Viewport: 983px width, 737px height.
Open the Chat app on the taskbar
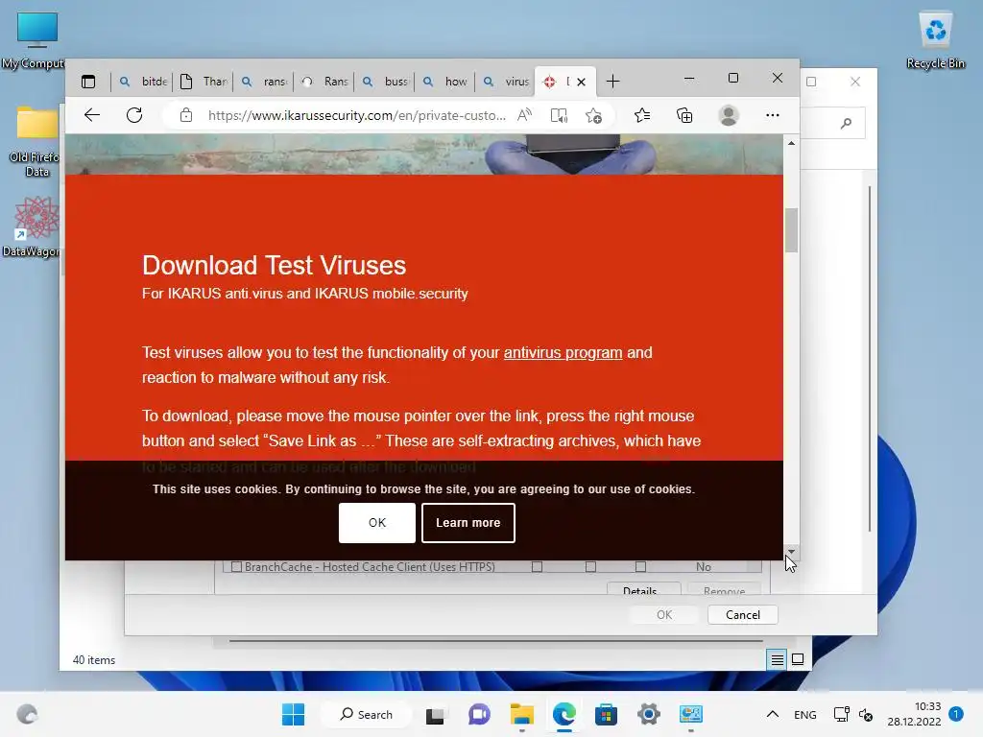coord(480,714)
